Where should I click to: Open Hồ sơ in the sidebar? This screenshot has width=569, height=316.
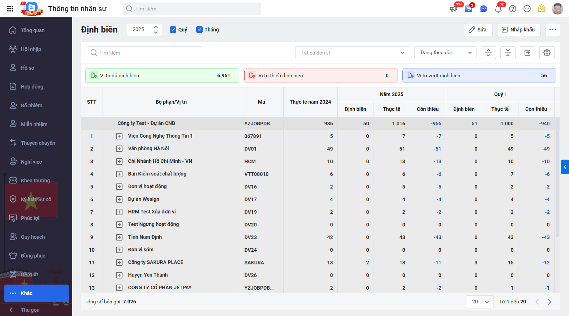(x=27, y=68)
